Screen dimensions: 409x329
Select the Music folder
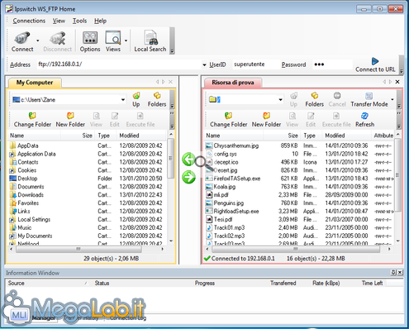25,227
